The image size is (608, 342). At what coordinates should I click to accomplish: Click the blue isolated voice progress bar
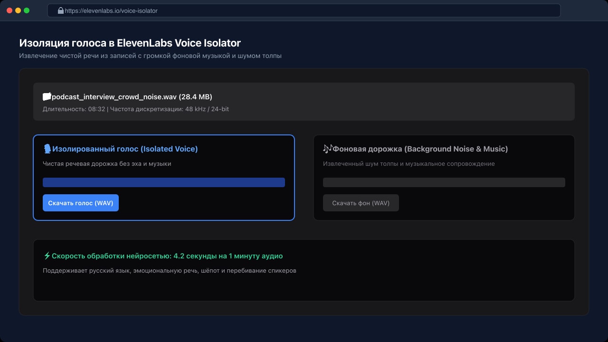point(164,182)
